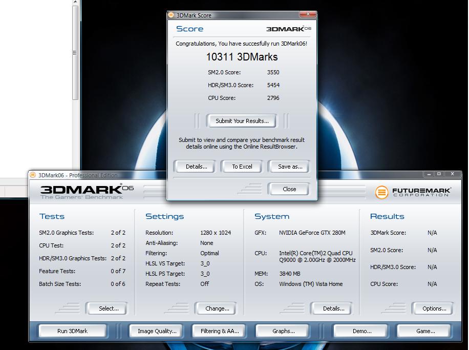469x350 pixels.
Task: Click the System section heading
Action: click(271, 216)
